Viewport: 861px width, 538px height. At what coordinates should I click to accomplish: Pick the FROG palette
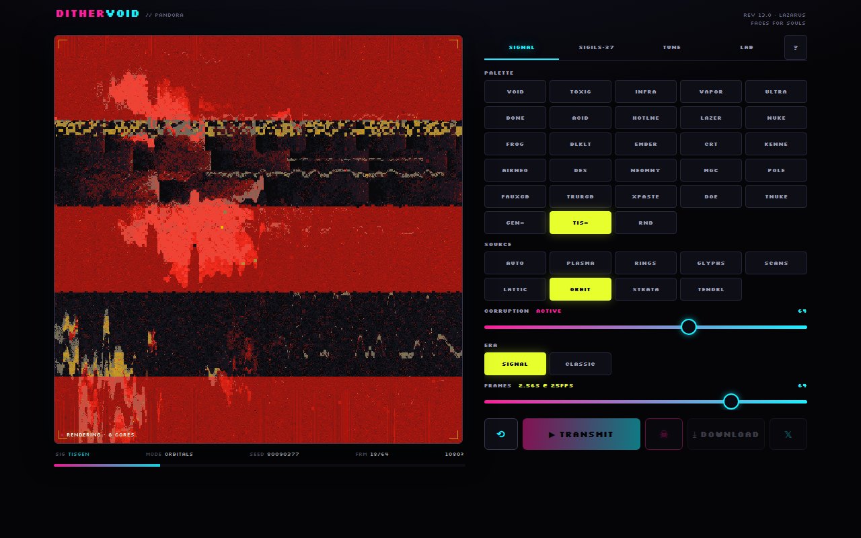pos(515,144)
